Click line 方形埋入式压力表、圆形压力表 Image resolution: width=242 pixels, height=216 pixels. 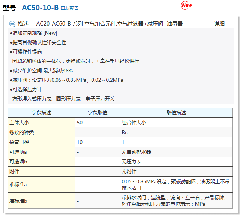coord(63,99)
